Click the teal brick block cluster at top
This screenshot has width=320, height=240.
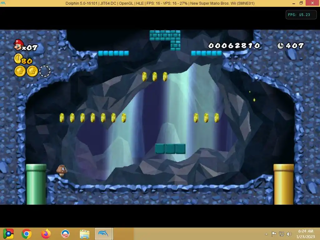(165, 40)
